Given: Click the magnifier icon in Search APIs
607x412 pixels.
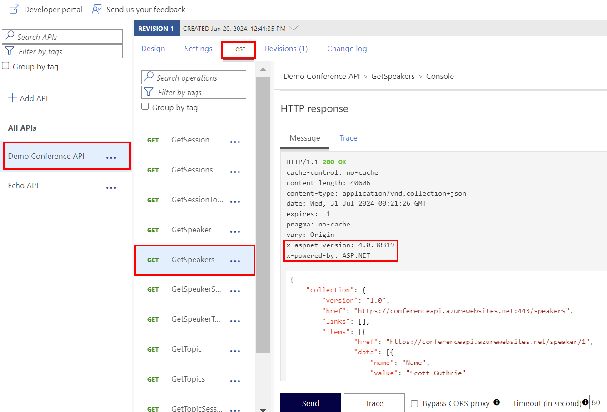Looking at the screenshot, I should pyautogui.click(x=10, y=36).
